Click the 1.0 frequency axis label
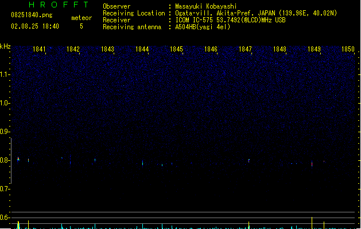Screen dimensions: 361x229 [x=5, y=103]
